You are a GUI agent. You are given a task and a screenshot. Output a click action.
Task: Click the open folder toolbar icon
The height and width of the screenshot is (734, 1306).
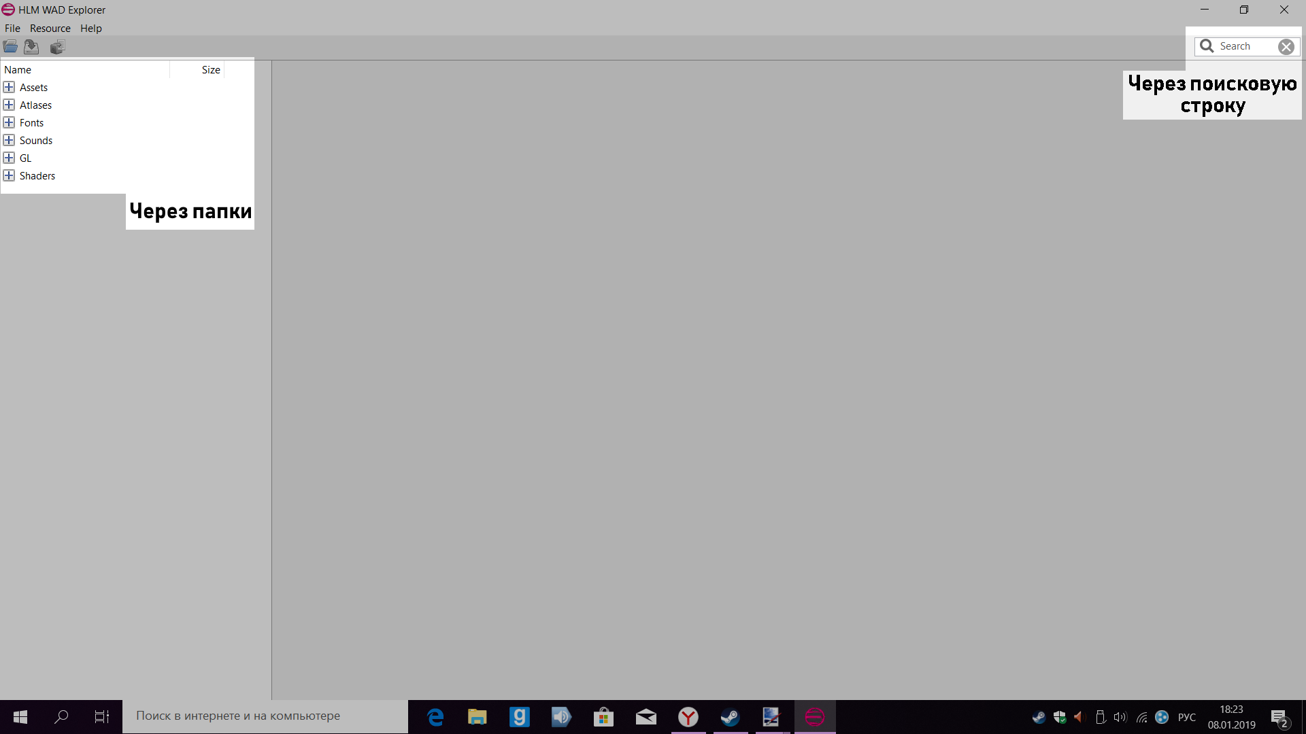[x=11, y=47]
